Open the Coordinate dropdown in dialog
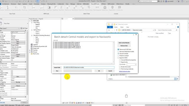Screen dimensions: 189x106 click(131, 64)
